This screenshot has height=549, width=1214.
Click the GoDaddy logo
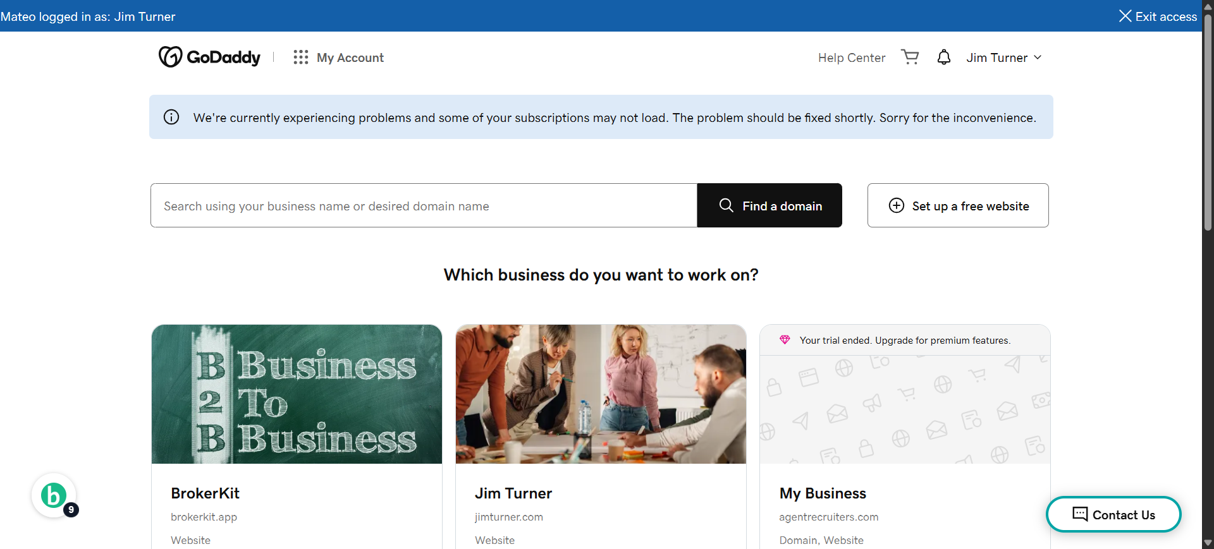tap(209, 57)
